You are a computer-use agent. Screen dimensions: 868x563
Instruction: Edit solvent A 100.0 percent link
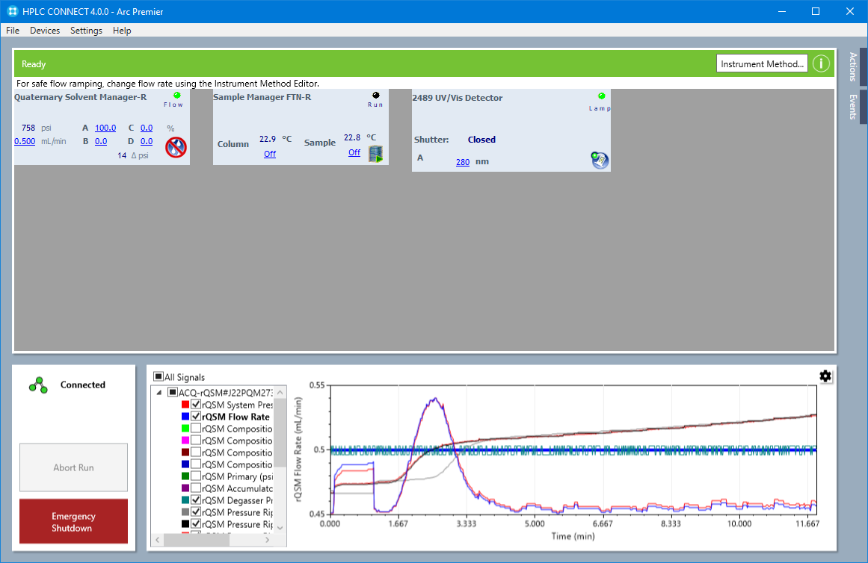tap(105, 128)
